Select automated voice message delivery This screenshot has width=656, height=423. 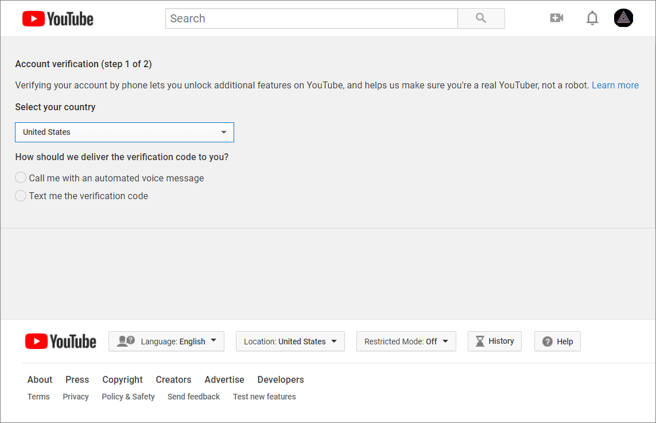point(21,177)
